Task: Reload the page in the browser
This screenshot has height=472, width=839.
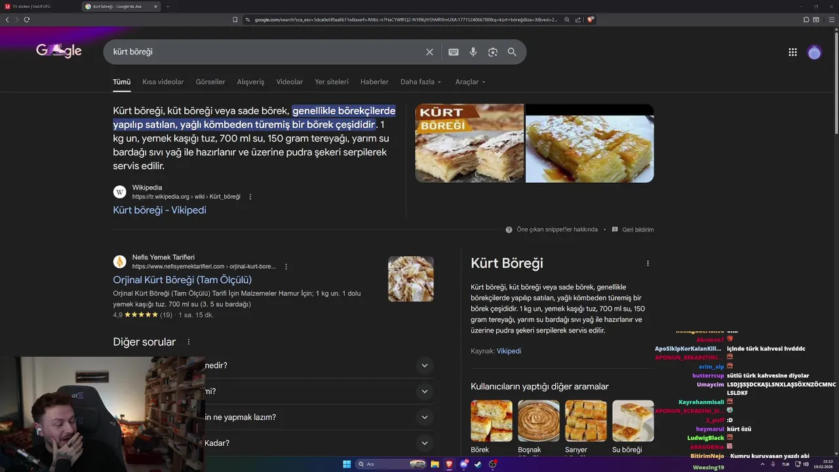Action: [x=26, y=20]
